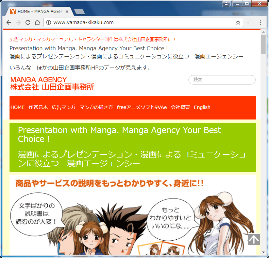Maximize the Chrome window

[x=247, y=3]
